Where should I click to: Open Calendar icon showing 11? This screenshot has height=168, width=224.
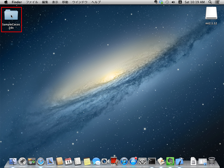click(x=68, y=161)
